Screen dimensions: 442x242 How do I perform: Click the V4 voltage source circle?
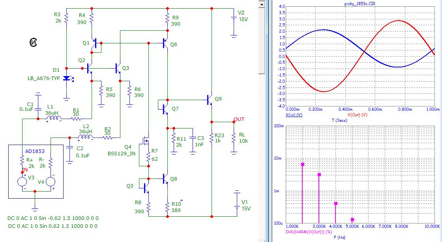(51, 181)
